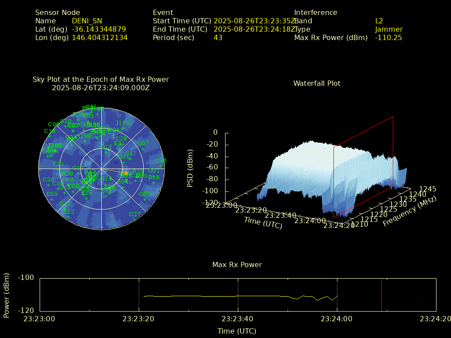Image resolution: width=451 pixels, height=338 pixels.
Task: Click the yellow Max Rx Power trace
Action: pos(220,296)
